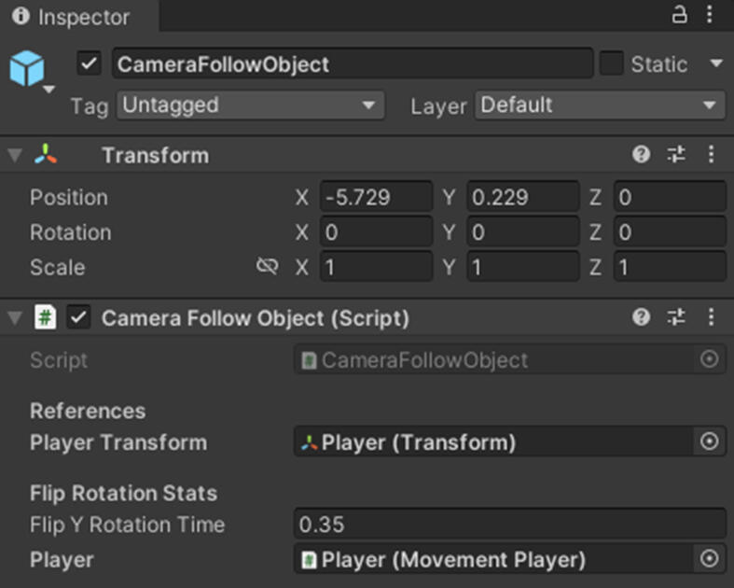This screenshot has width=734, height=588.
Task: Open Camera Follow Object script help
Action: 641,317
